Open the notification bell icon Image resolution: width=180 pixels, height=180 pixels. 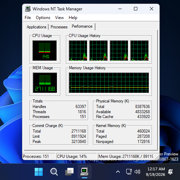click(171, 172)
